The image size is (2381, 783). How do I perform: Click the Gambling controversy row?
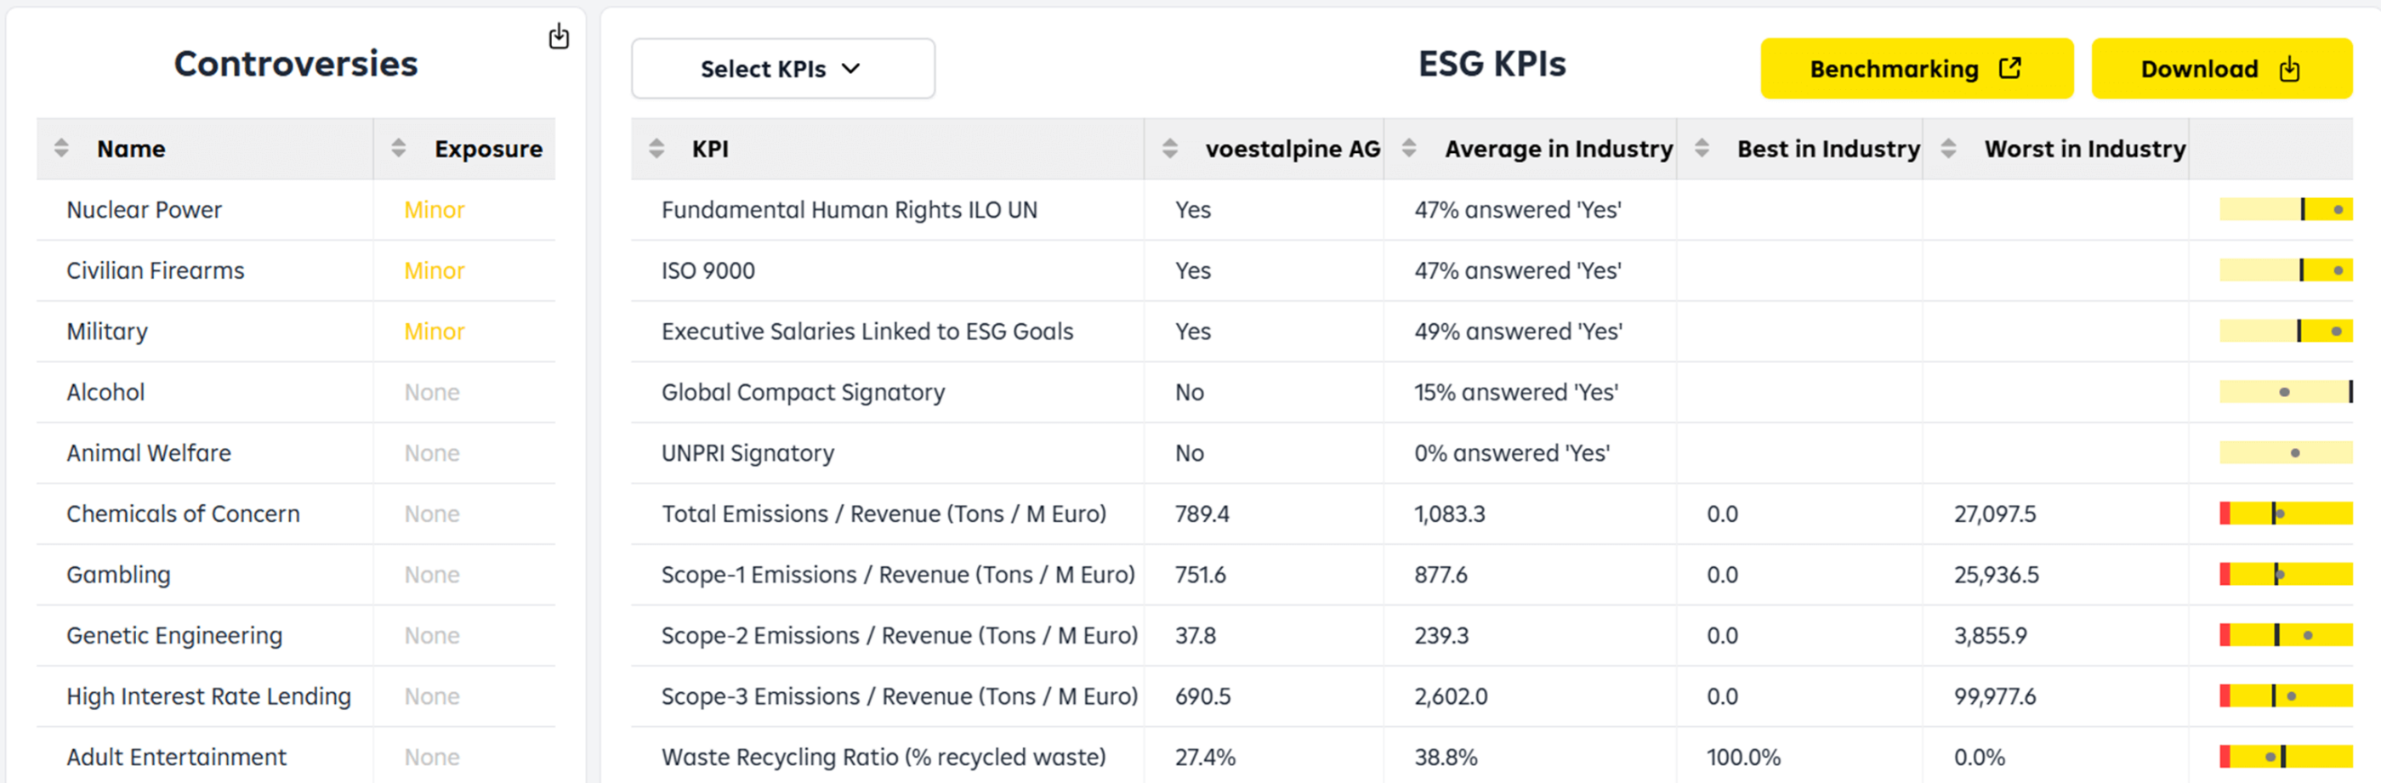click(x=118, y=574)
